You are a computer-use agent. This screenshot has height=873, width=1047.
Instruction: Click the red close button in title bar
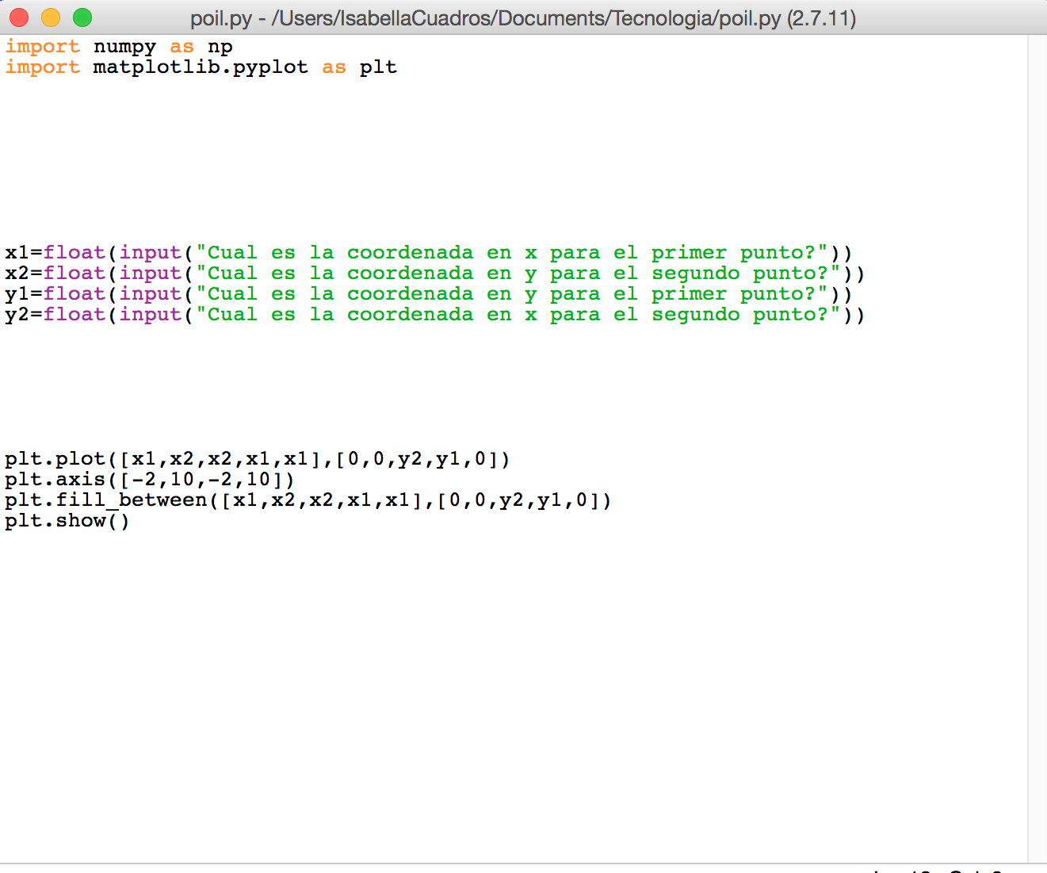(x=19, y=16)
